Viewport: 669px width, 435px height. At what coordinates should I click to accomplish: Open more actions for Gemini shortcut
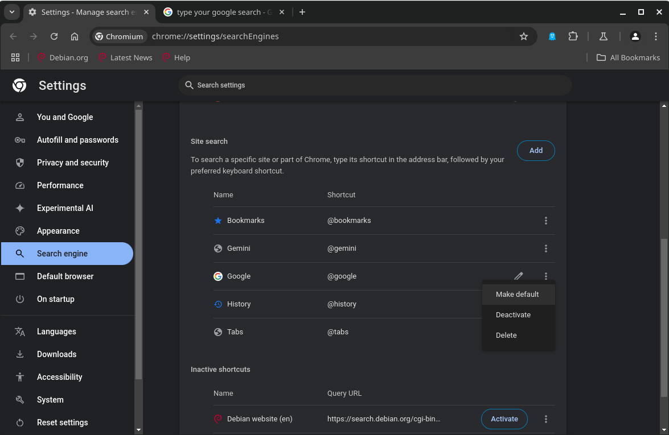coord(545,248)
